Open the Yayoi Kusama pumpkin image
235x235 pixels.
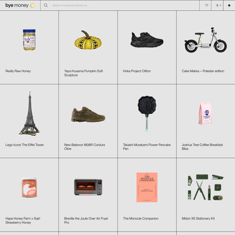[88, 40]
